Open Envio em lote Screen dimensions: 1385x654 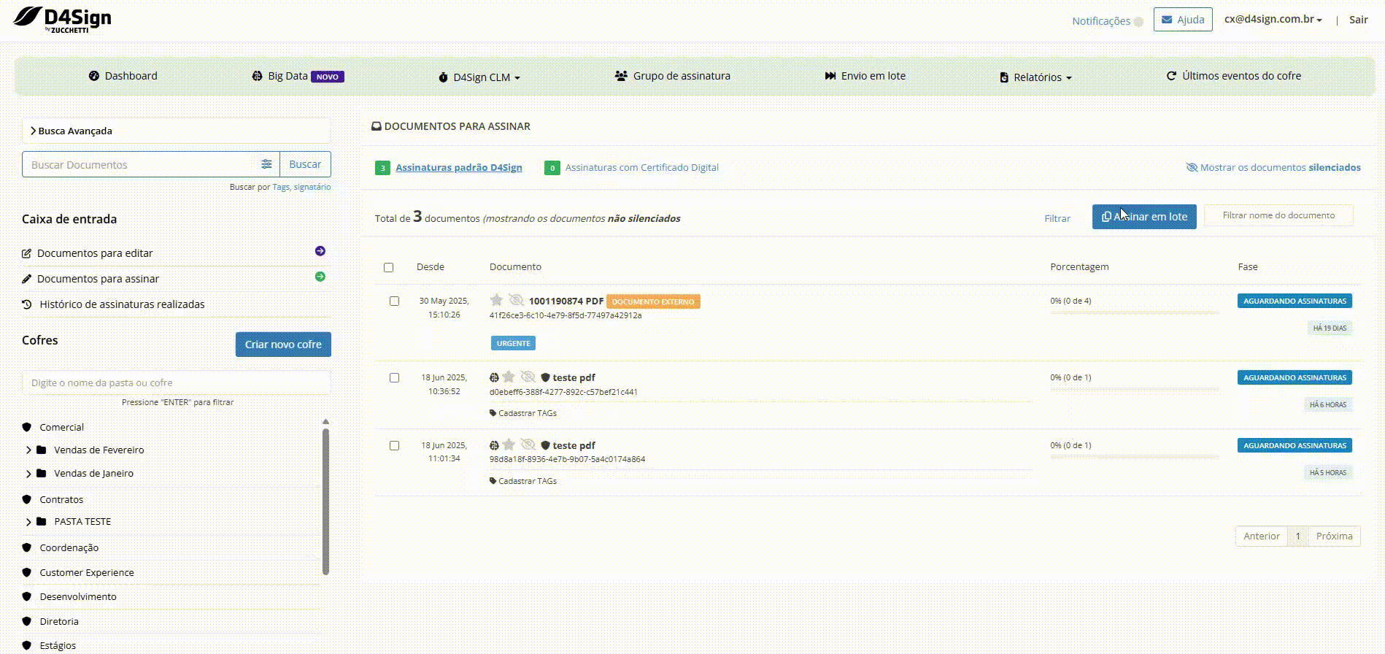865,76
